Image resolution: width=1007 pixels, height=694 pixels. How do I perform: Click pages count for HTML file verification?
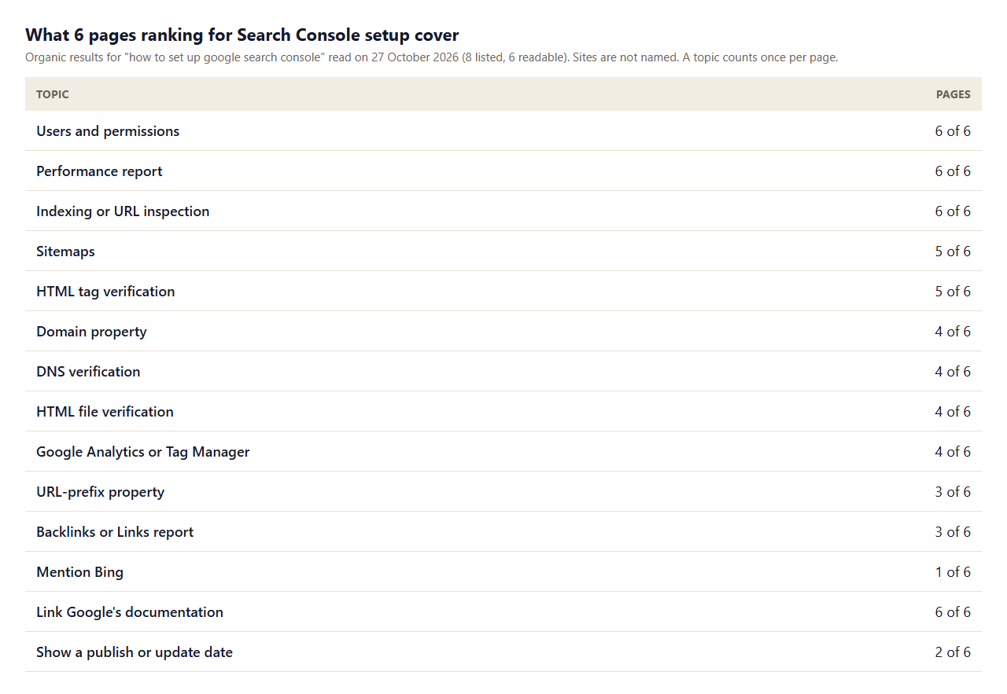[x=953, y=412]
